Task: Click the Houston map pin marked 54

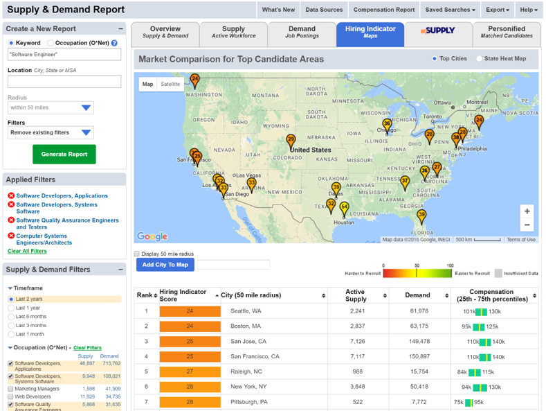Action: [x=344, y=207]
